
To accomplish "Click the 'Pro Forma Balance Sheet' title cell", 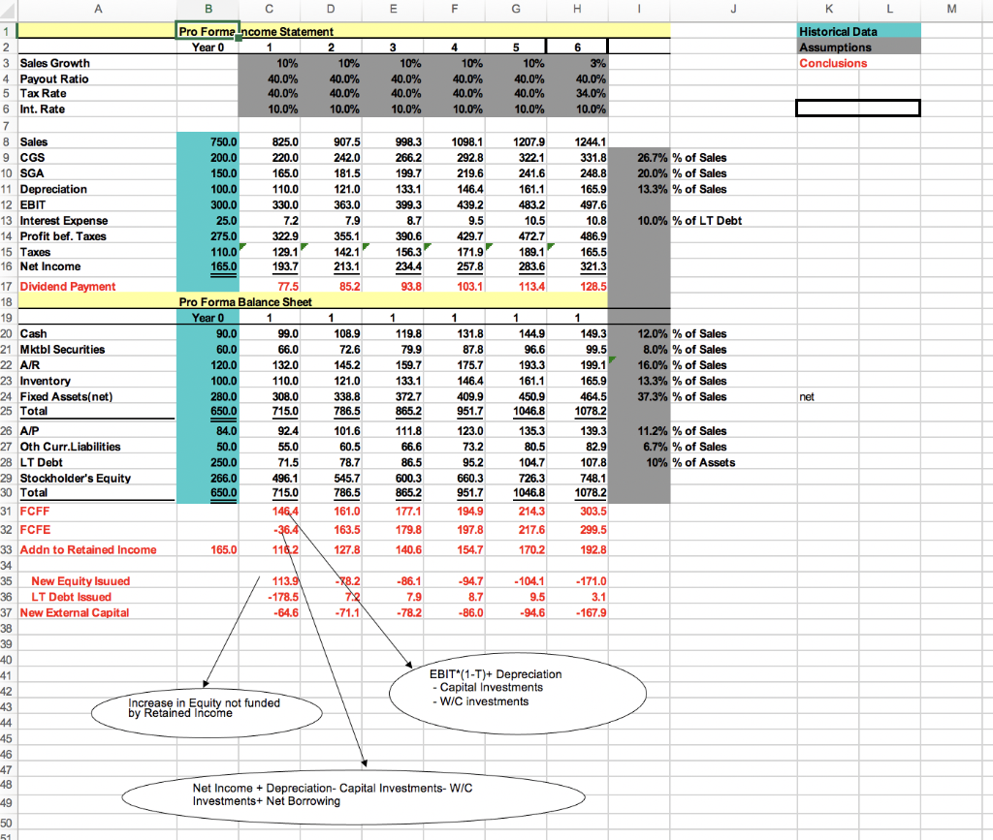I will pos(245,301).
